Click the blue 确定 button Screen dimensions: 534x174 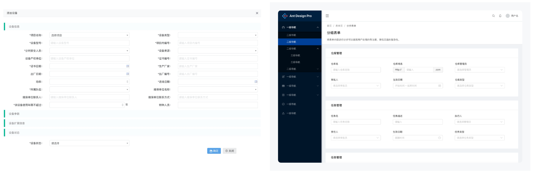pyautogui.click(x=214, y=151)
